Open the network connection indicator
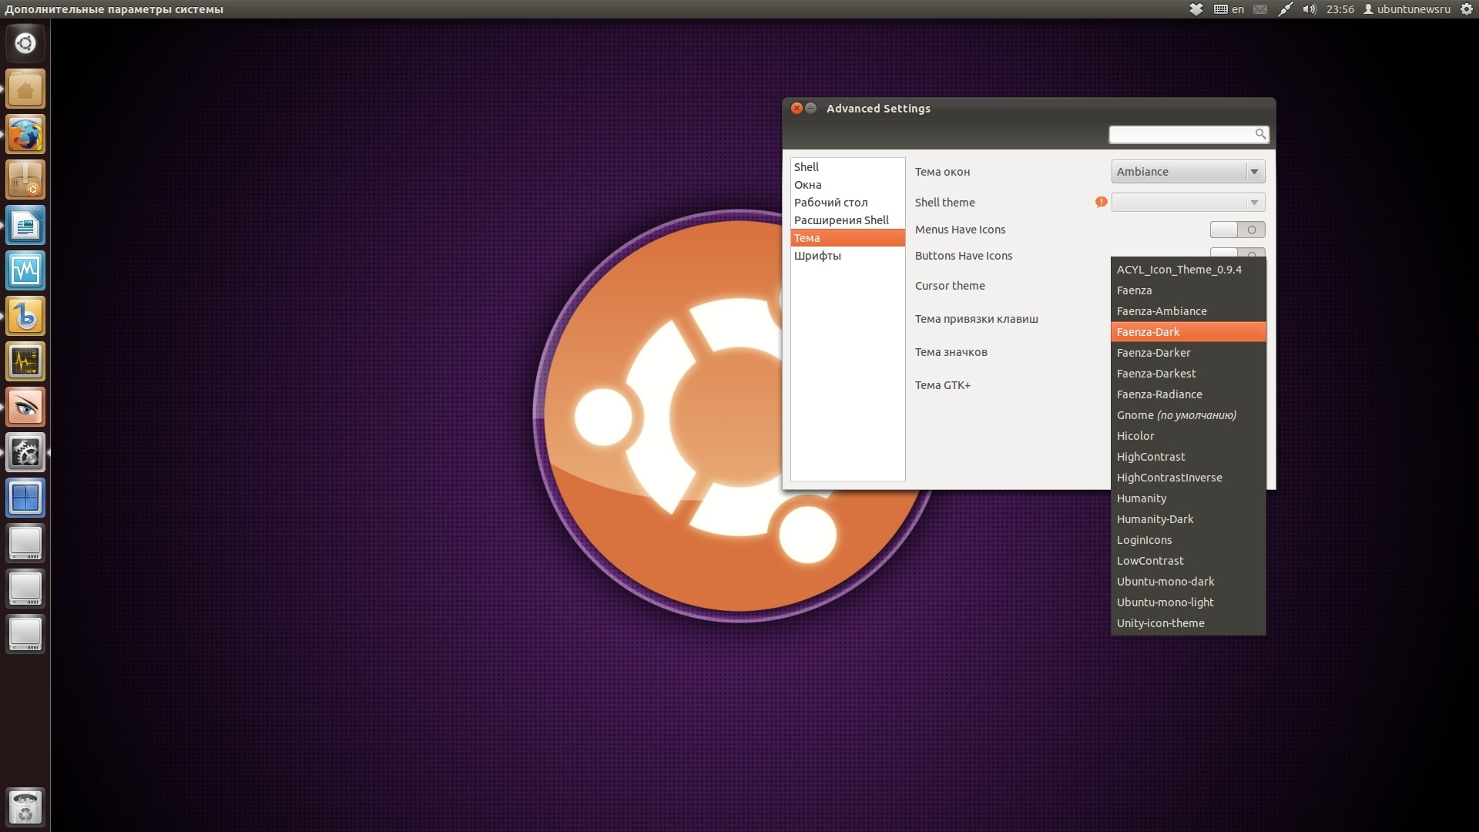This screenshot has height=832, width=1479. pyautogui.click(x=1285, y=9)
